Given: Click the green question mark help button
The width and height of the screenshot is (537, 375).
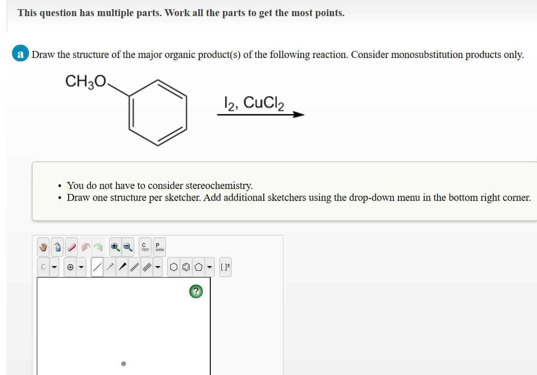Looking at the screenshot, I should [x=196, y=291].
